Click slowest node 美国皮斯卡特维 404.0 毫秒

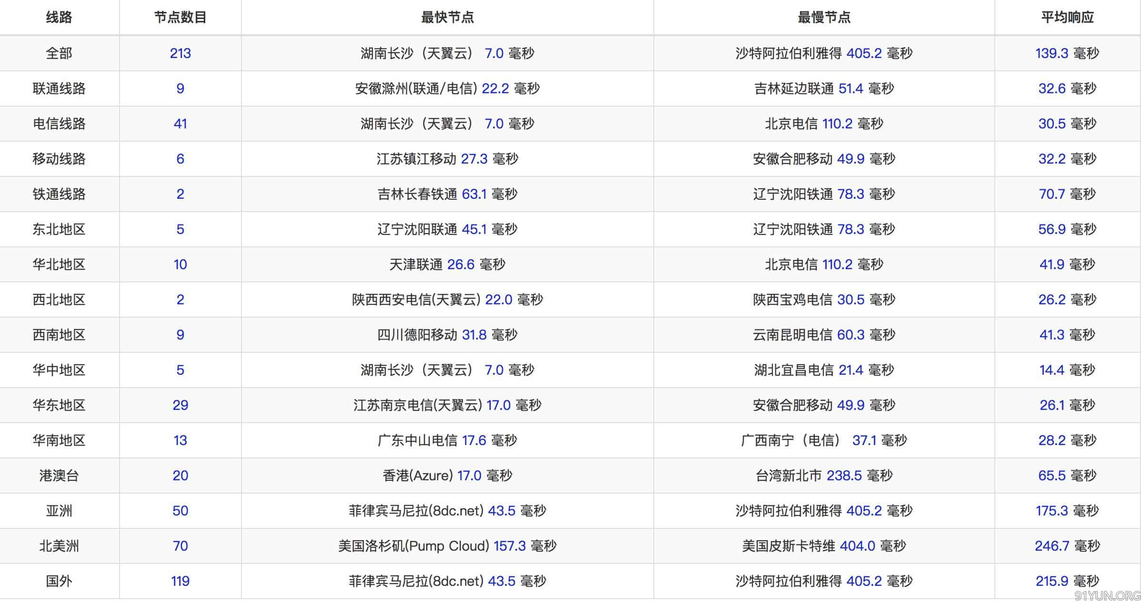[x=824, y=545]
